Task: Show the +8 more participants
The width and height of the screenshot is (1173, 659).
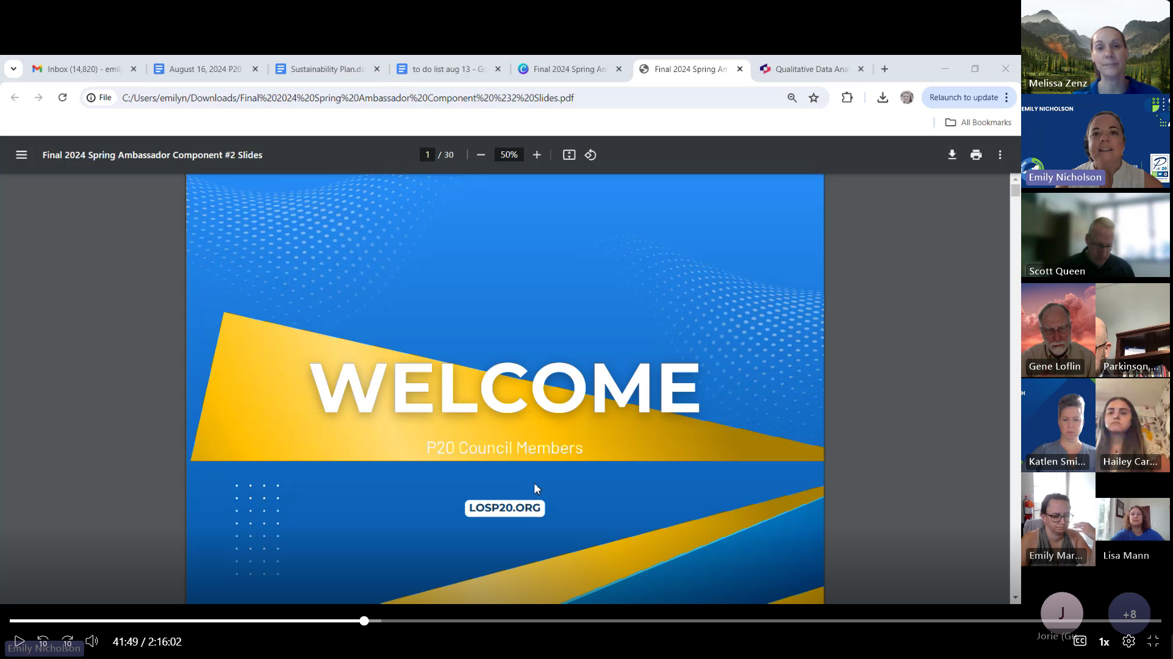Action: click(1129, 613)
